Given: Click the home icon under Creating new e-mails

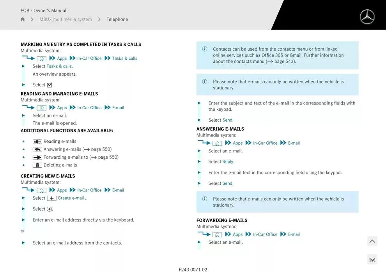Looking at the screenshot, I should point(42,190).
